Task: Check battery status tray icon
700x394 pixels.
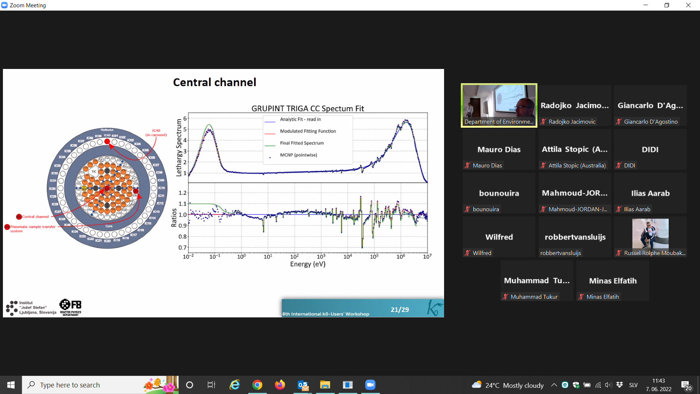Action: pos(587,385)
